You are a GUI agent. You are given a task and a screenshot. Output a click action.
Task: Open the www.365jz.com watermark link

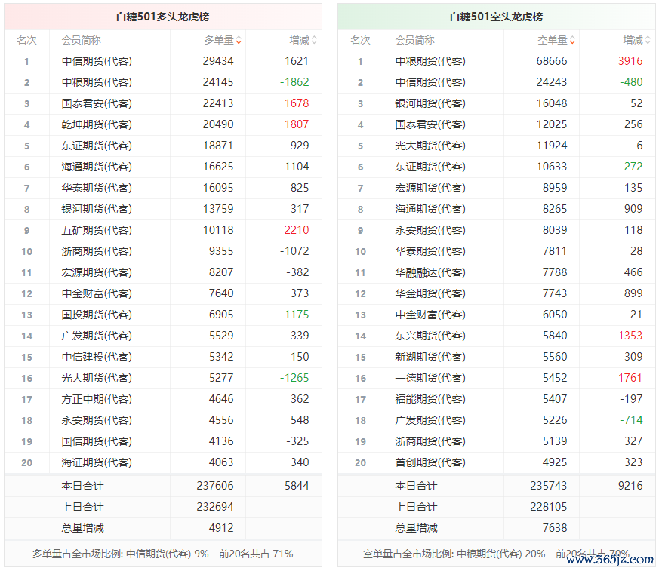coord(609,559)
